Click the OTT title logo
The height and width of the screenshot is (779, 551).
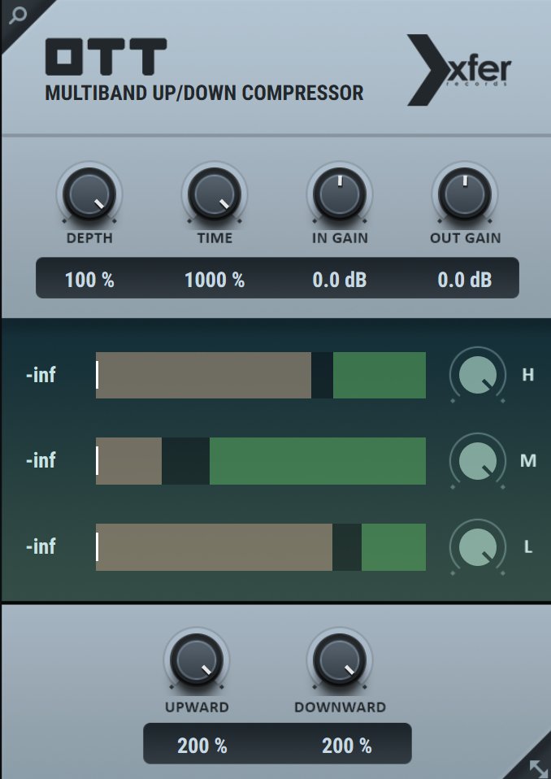(106, 57)
